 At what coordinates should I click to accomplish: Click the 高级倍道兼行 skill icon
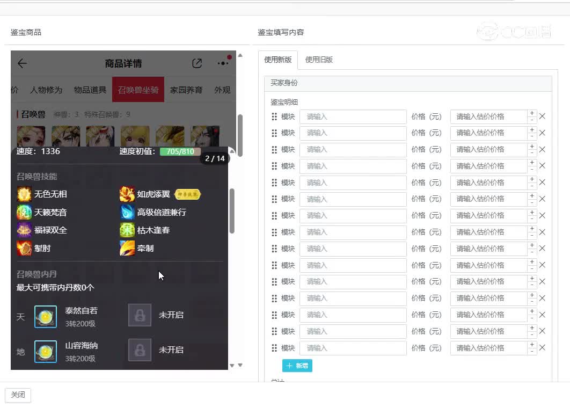(127, 212)
